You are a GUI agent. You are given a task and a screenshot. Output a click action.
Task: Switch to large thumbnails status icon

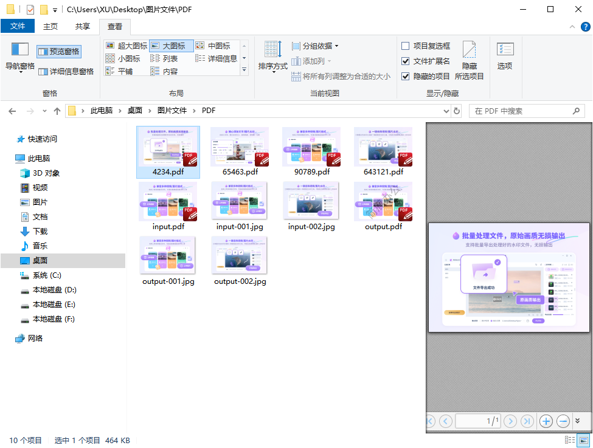coord(583,440)
